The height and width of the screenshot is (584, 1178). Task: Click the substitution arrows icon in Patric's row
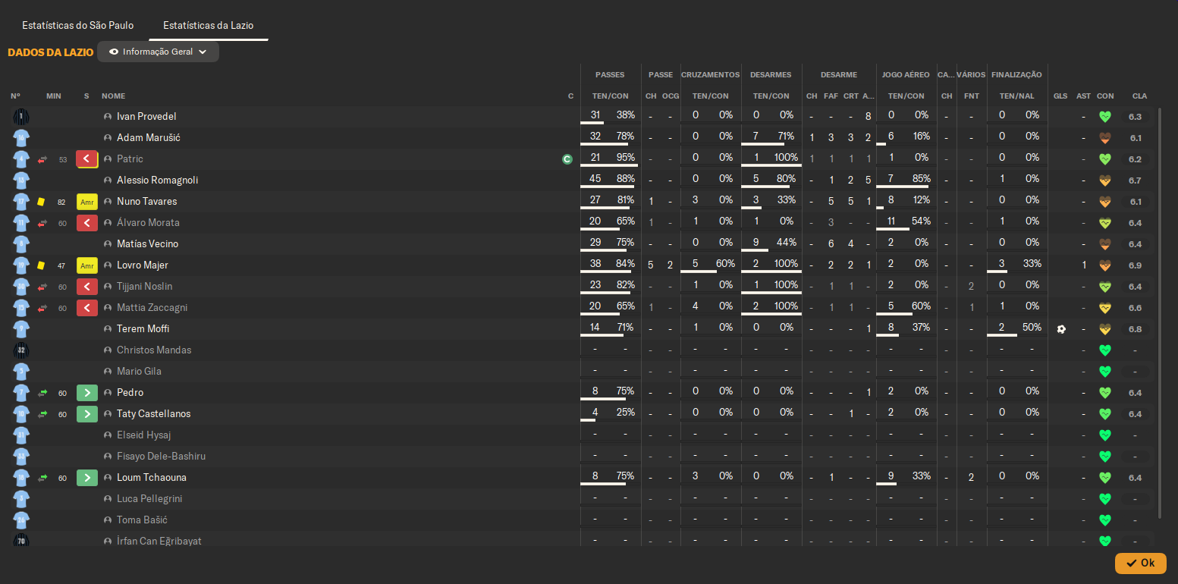coord(42,159)
